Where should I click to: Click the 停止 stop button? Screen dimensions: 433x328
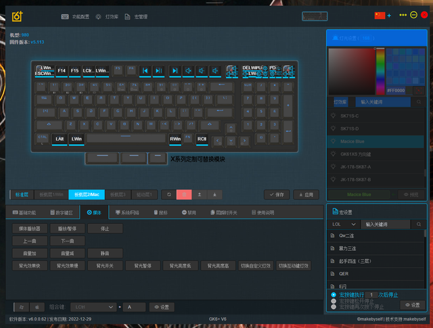click(105, 229)
